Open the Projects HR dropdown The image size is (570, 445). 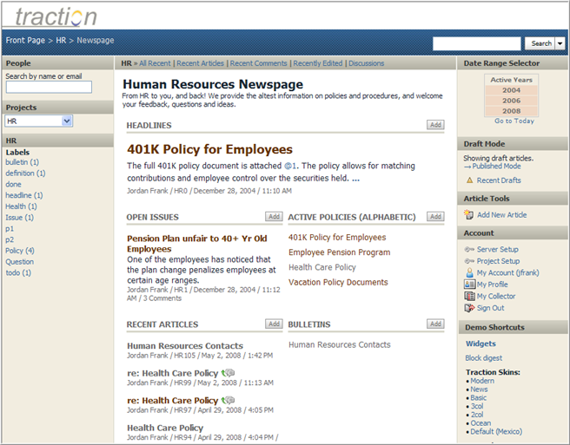[67, 121]
